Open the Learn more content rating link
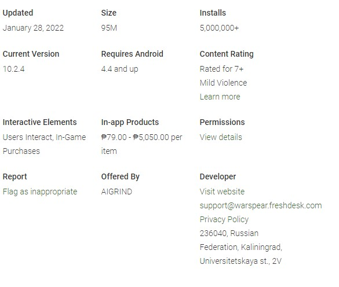The width and height of the screenshot is (339, 287). tap(220, 97)
